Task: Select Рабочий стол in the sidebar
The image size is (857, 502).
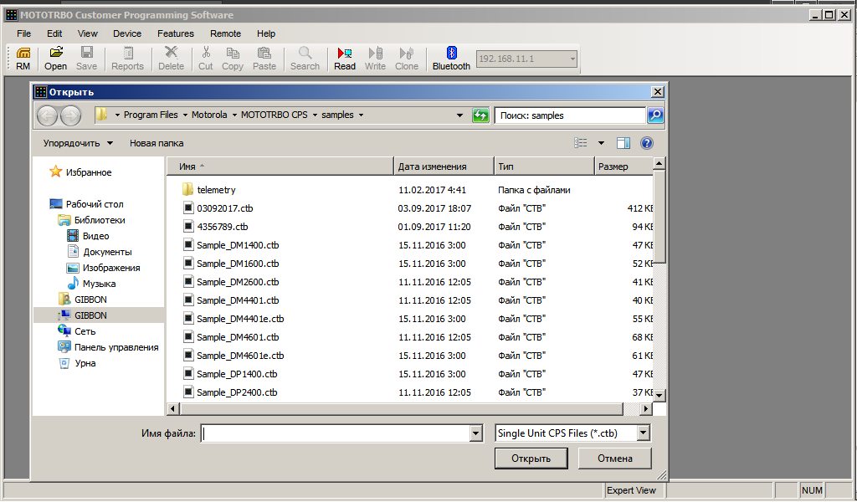Action: pos(86,204)
